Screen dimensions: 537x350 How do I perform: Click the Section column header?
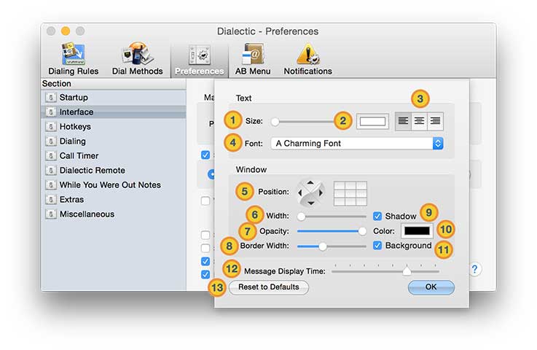click(114, 84)
